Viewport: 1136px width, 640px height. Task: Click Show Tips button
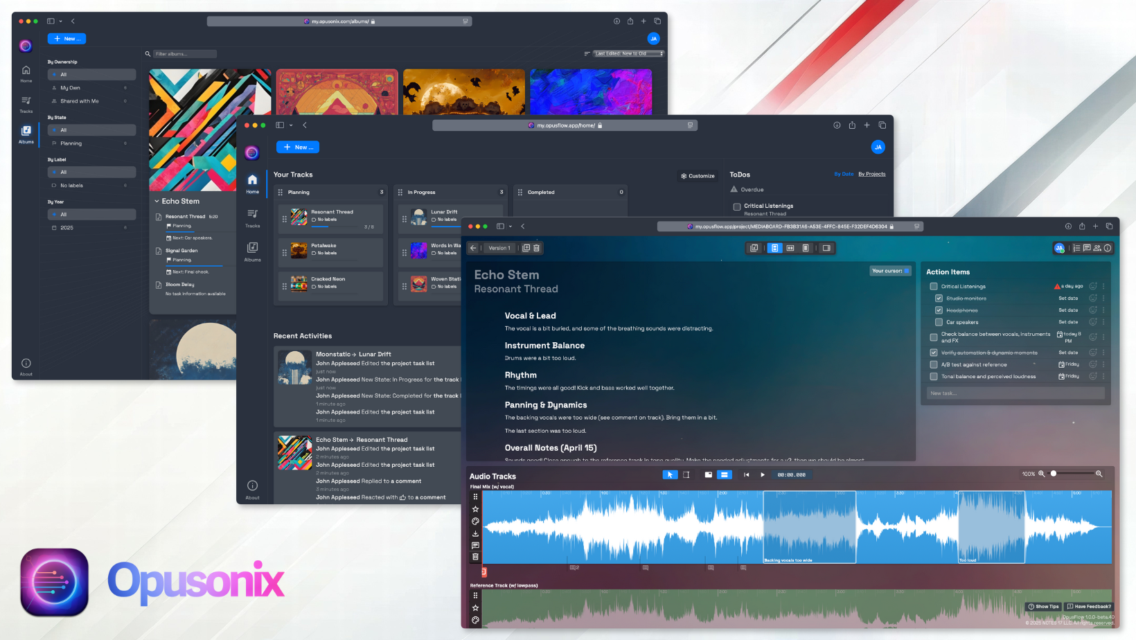1043,607
